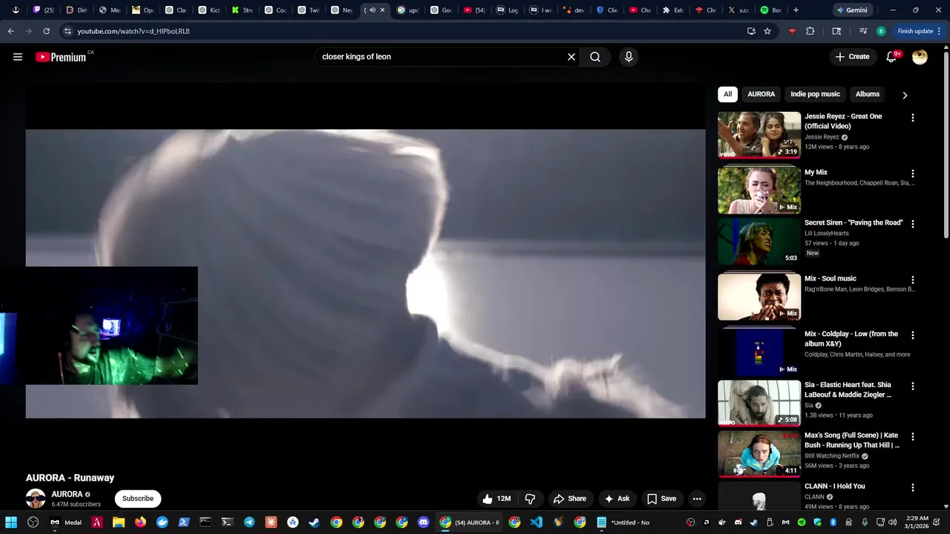Open Firefox from taskbar

click(x=140, y=522)
